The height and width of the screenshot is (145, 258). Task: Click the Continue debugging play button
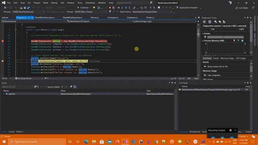tap(78, 8)
